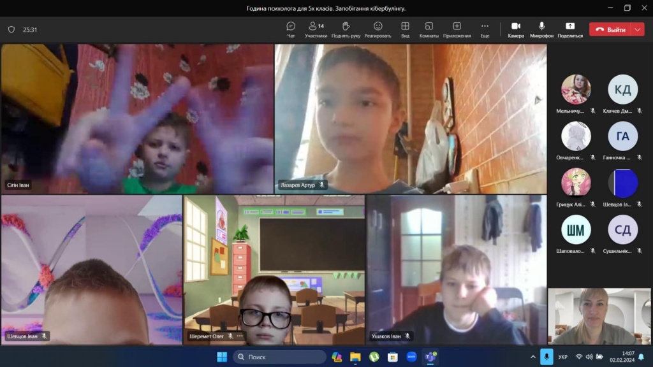This screenshot has width=653, height=367.
Task: Click Поделиться to share screen
Action: [x=569, y=29]
